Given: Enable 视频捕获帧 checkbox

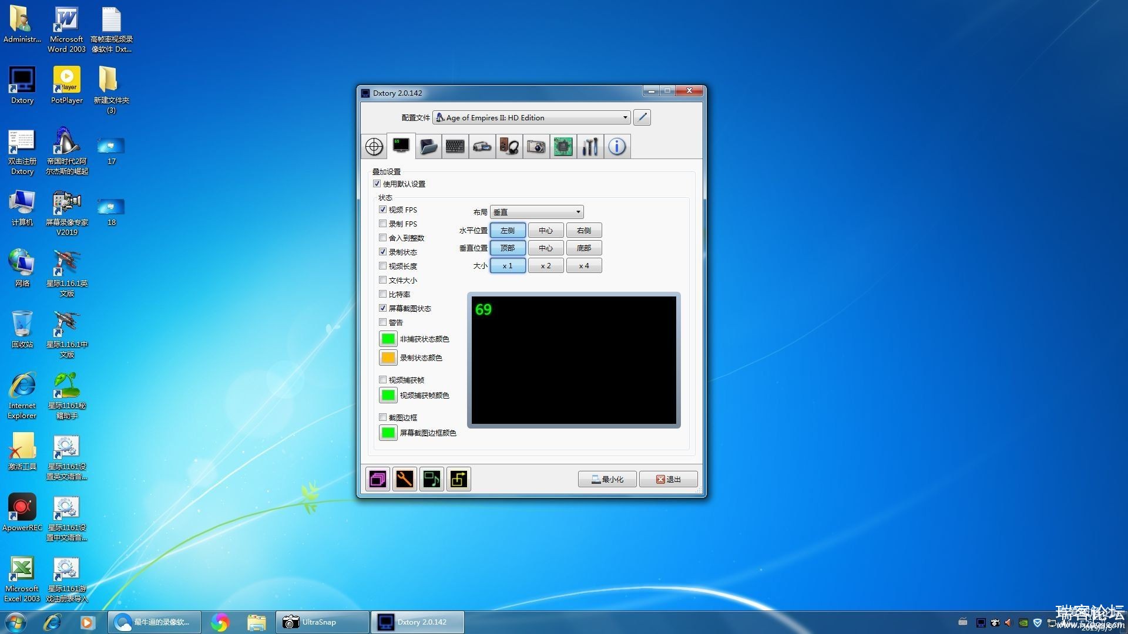Looking at the screenshot, I should pyautogui.click(x=383, y=380).
